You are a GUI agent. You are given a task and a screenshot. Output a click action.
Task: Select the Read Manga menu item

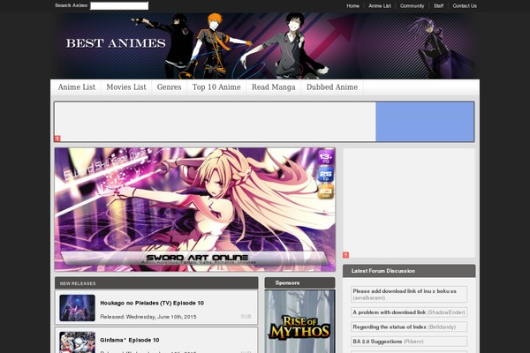[274, 87]
